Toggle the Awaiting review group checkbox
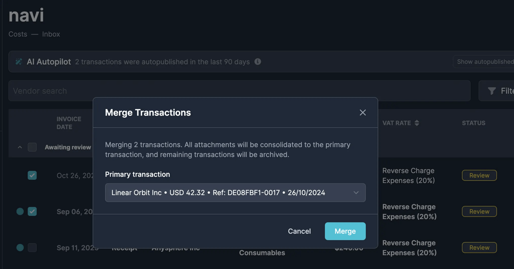 click(32, 147)
